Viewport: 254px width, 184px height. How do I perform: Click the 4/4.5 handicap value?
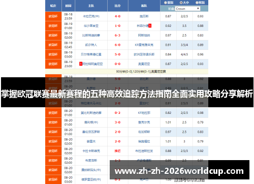[184, 54]
